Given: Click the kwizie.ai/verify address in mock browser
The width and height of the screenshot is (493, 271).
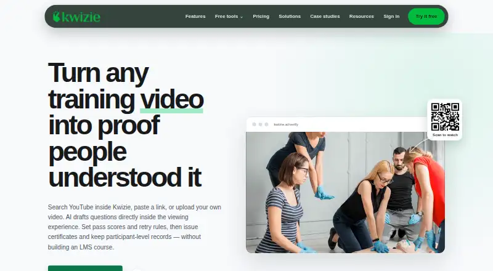Looking at the screenshot, I should 286,124.
